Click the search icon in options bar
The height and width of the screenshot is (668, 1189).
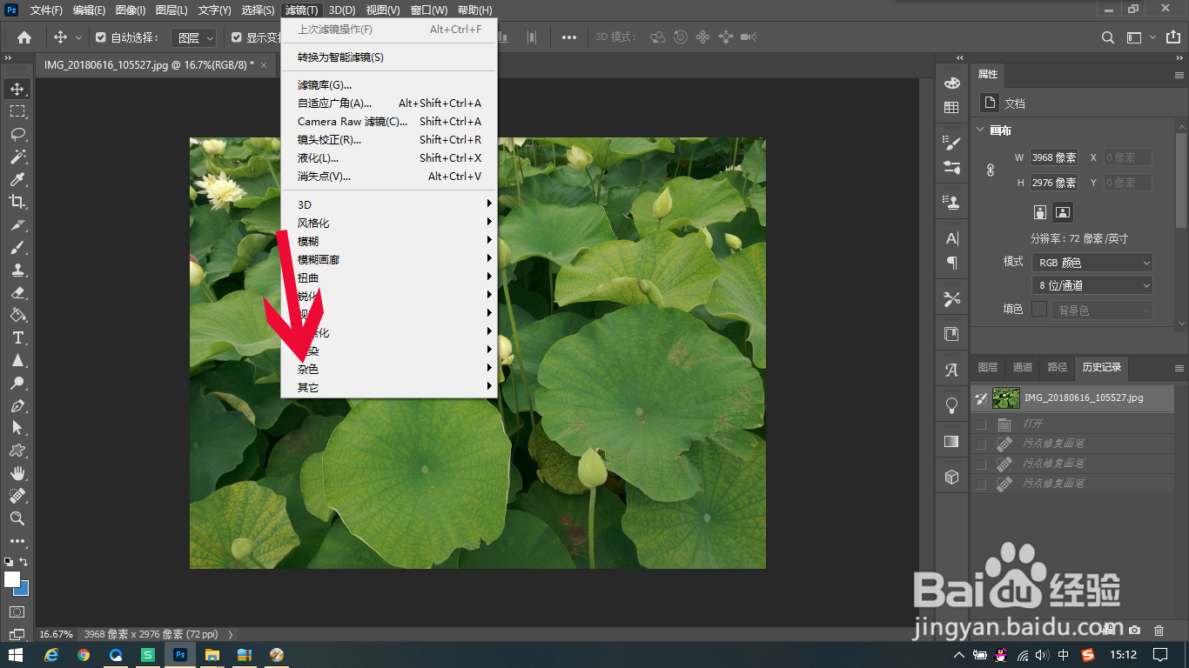pyautogui.click(x=1107, y=37)
